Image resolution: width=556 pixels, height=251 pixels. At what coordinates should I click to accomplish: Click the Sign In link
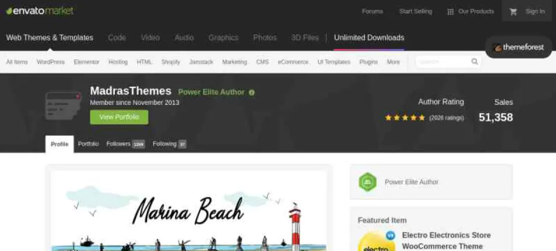pyautogui.click(x=535, y=12)
